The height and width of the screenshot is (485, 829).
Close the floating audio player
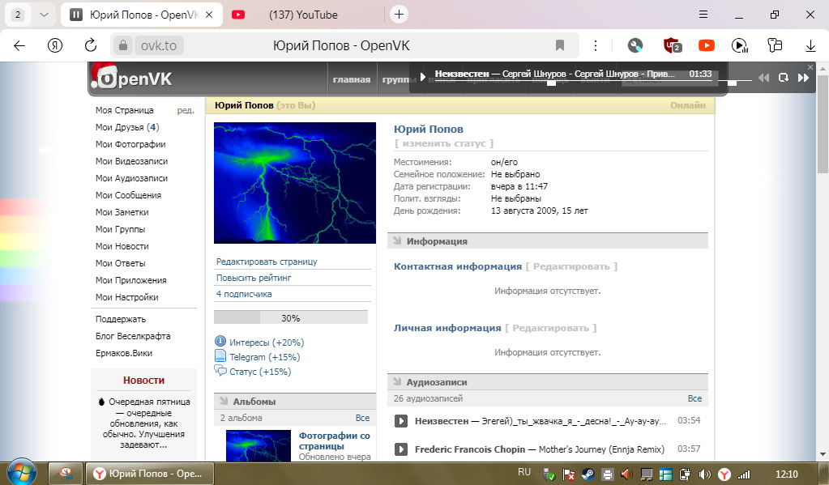click(810, 67)
